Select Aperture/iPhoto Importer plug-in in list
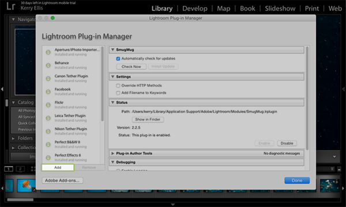Viewport: 346px width, 207px height. click(x=72, y=52)
